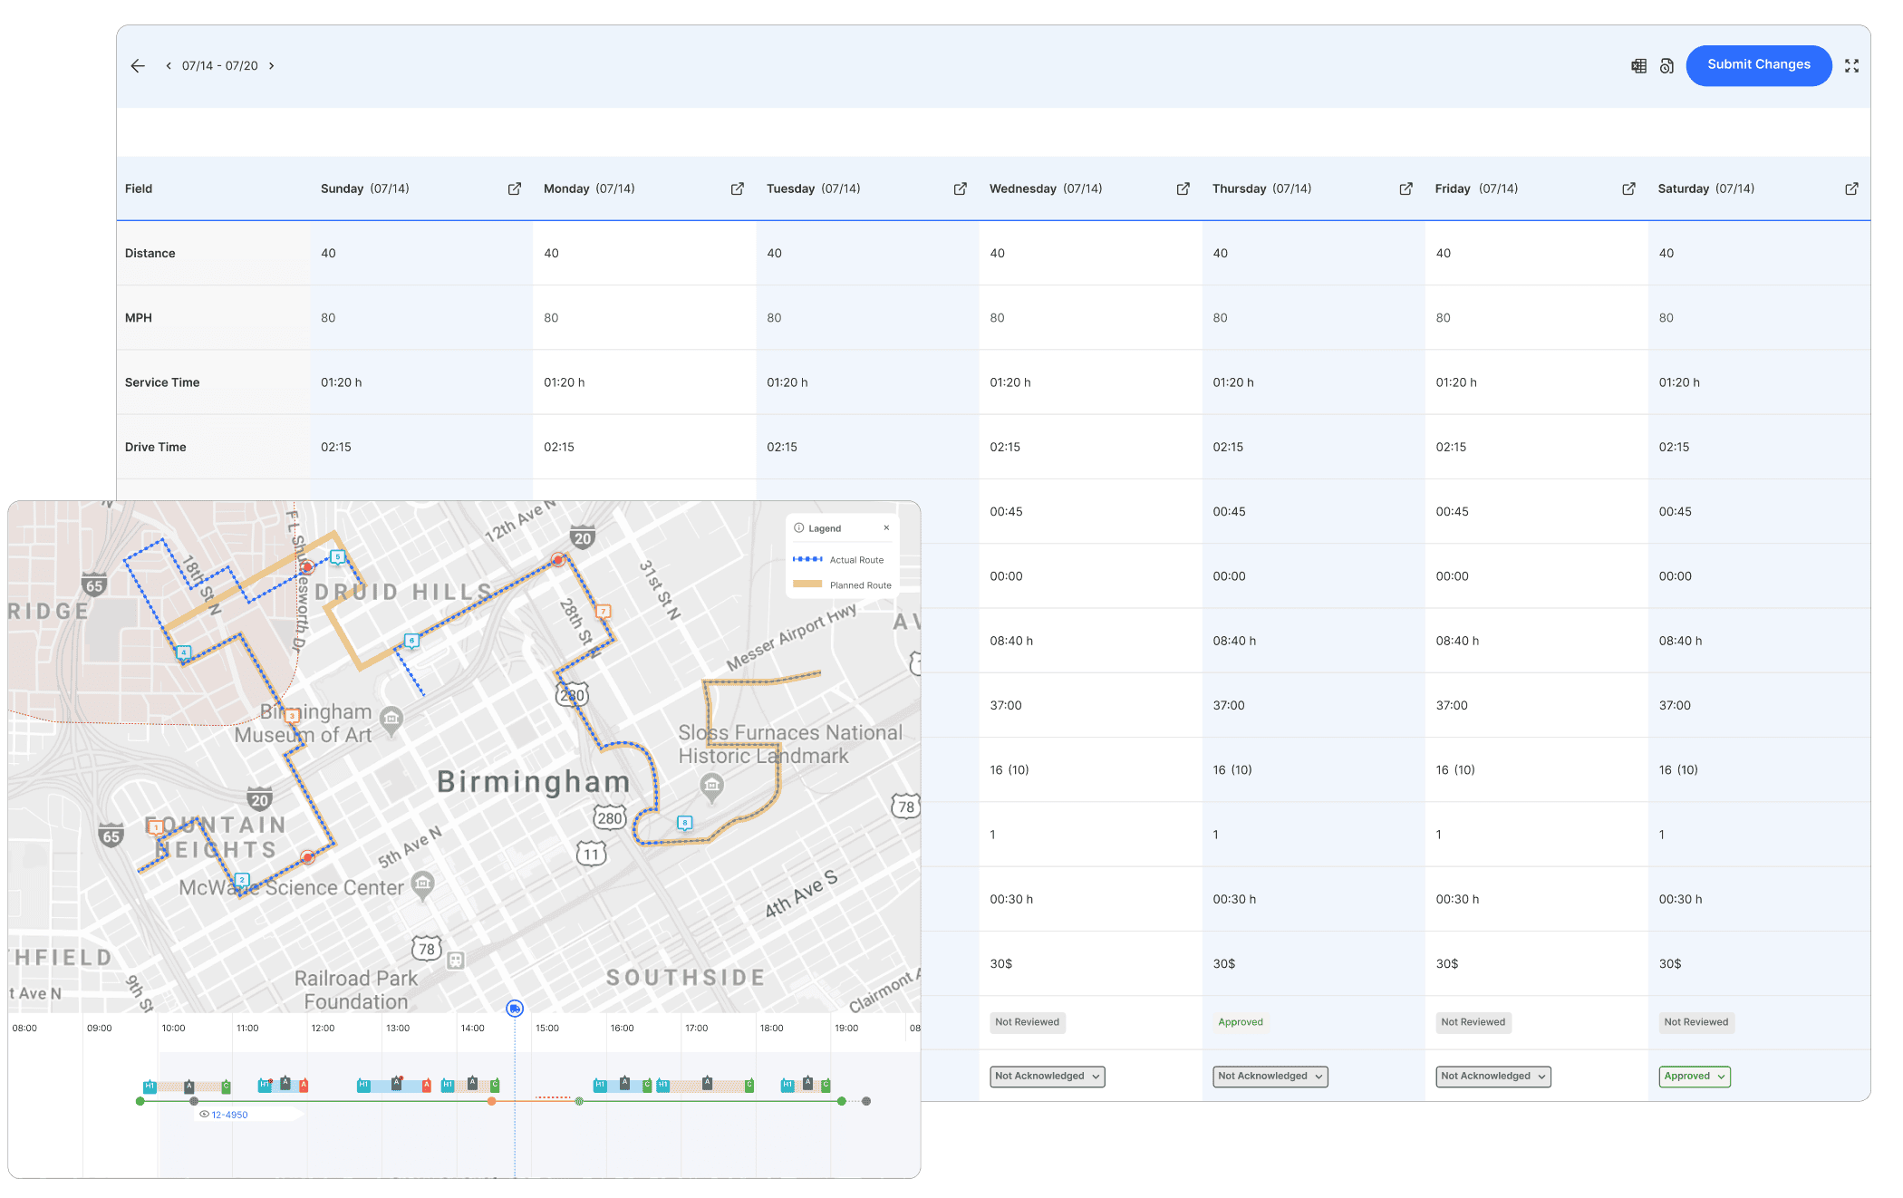Image resolution: width=1903 pixels, height=1198 pixels.
Task: Open Saturday column external link icon
Action: (1852, 188)
